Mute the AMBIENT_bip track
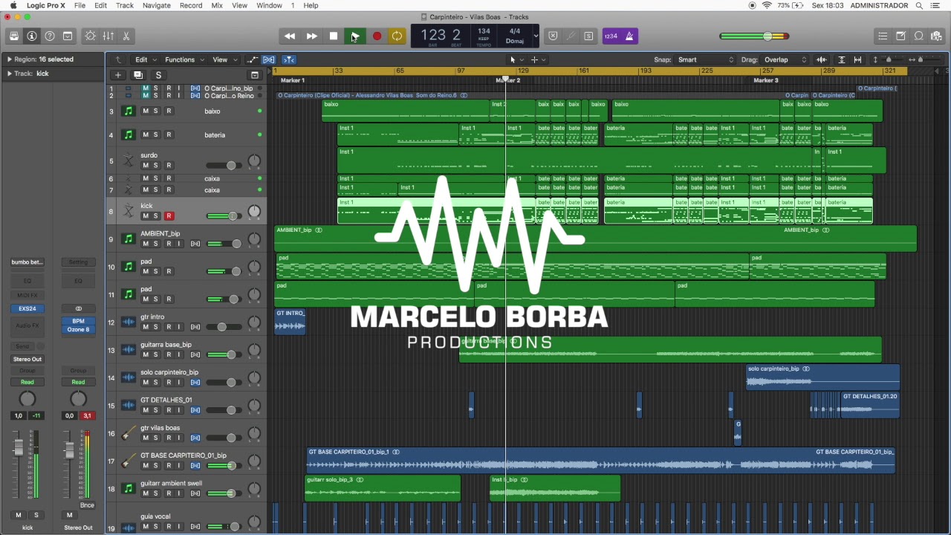Screen dimensions: 951x535 point(146,244)
